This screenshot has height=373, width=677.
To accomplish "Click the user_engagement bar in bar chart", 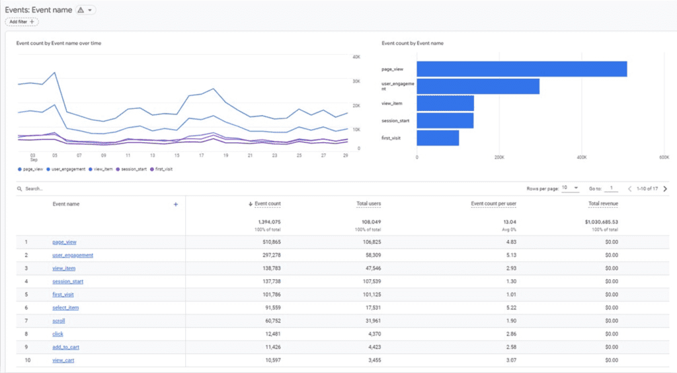I will pyautogui.click(x=478, y=87).
